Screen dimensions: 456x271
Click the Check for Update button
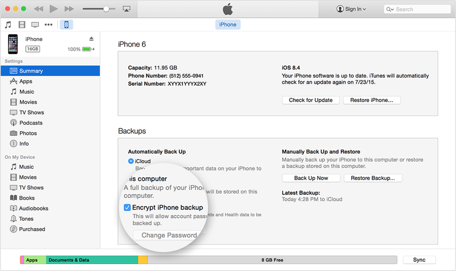point(311,100)
